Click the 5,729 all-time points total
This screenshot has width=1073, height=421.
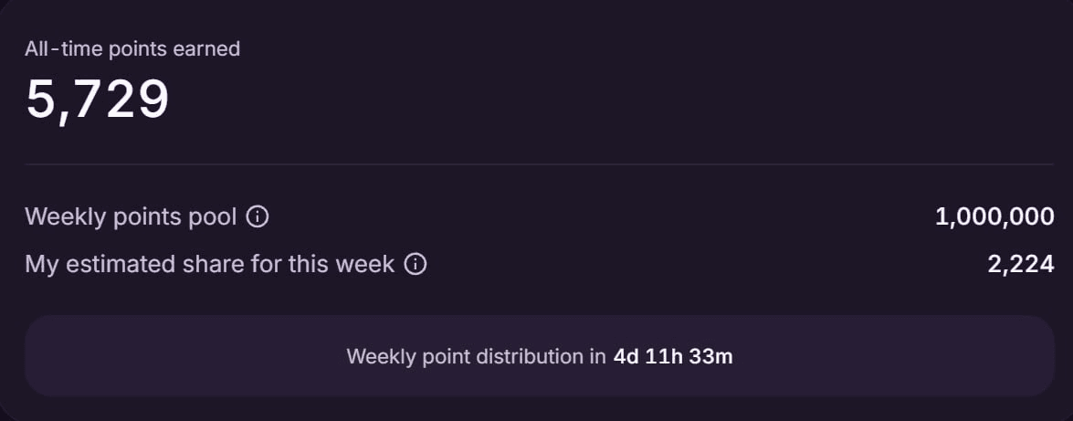tap(97, 100)
